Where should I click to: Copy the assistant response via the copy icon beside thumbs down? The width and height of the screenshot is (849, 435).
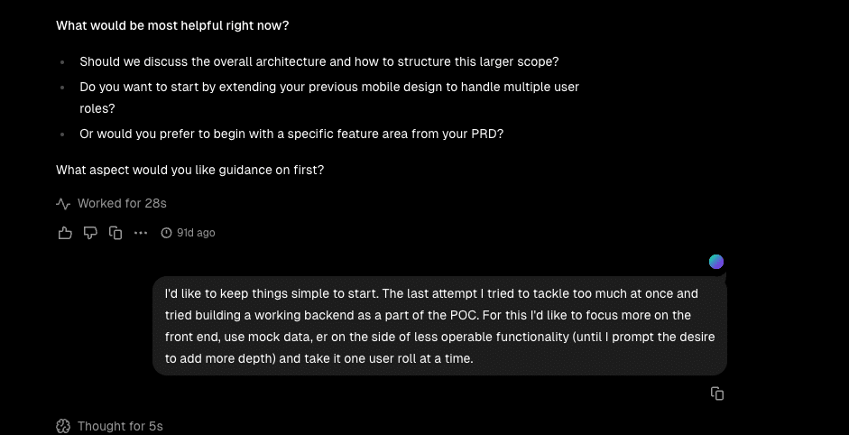115,233
